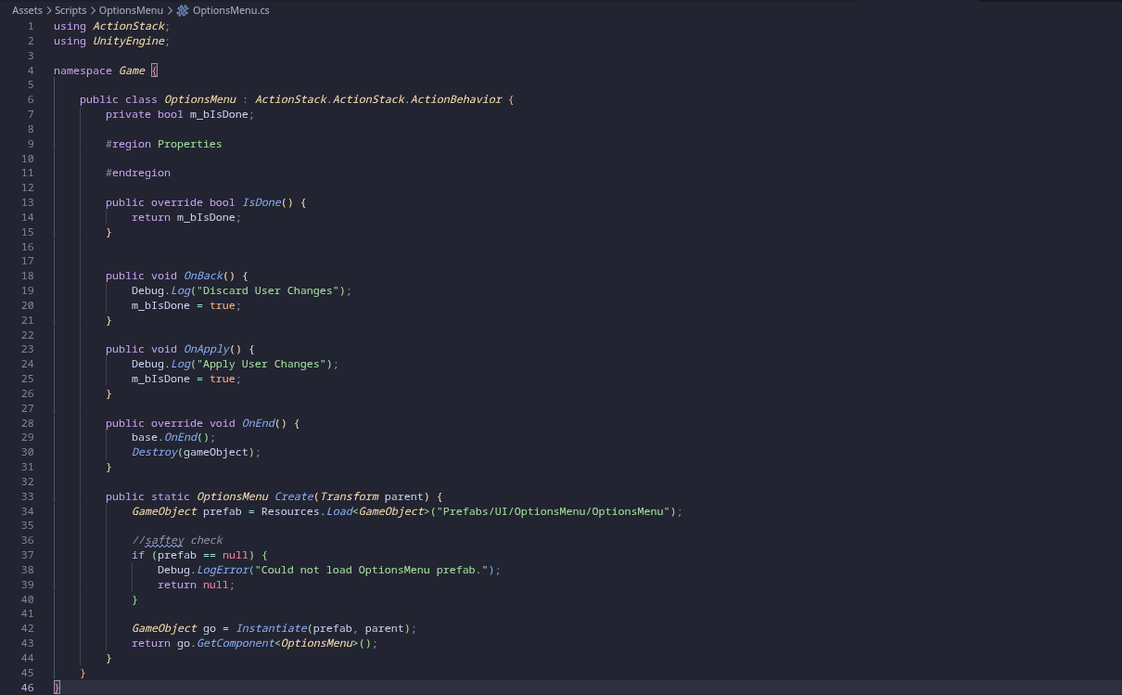Click the Destroy(gameObject) call

(197, 452)
